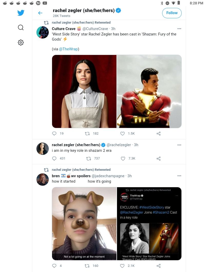This screenshot has width=205, height=272.
Task: View the Shazam superhero image
Action: (x=149, y=91)
